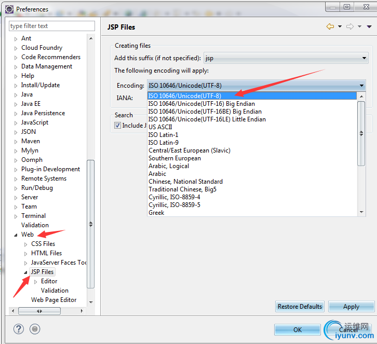Choose Greek encoding option
This screenshot has width=377, height=344.
252,213
